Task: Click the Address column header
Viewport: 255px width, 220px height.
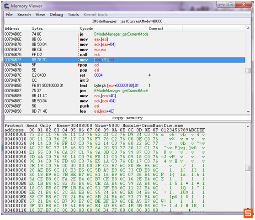Action: (x=17, y=28)
